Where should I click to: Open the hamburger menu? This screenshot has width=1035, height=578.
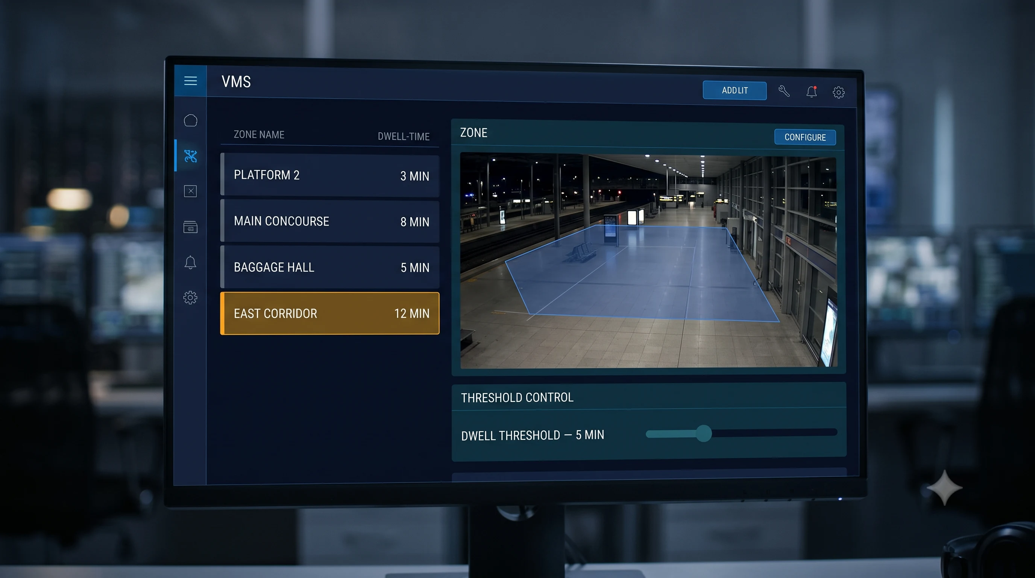(190, 81)
